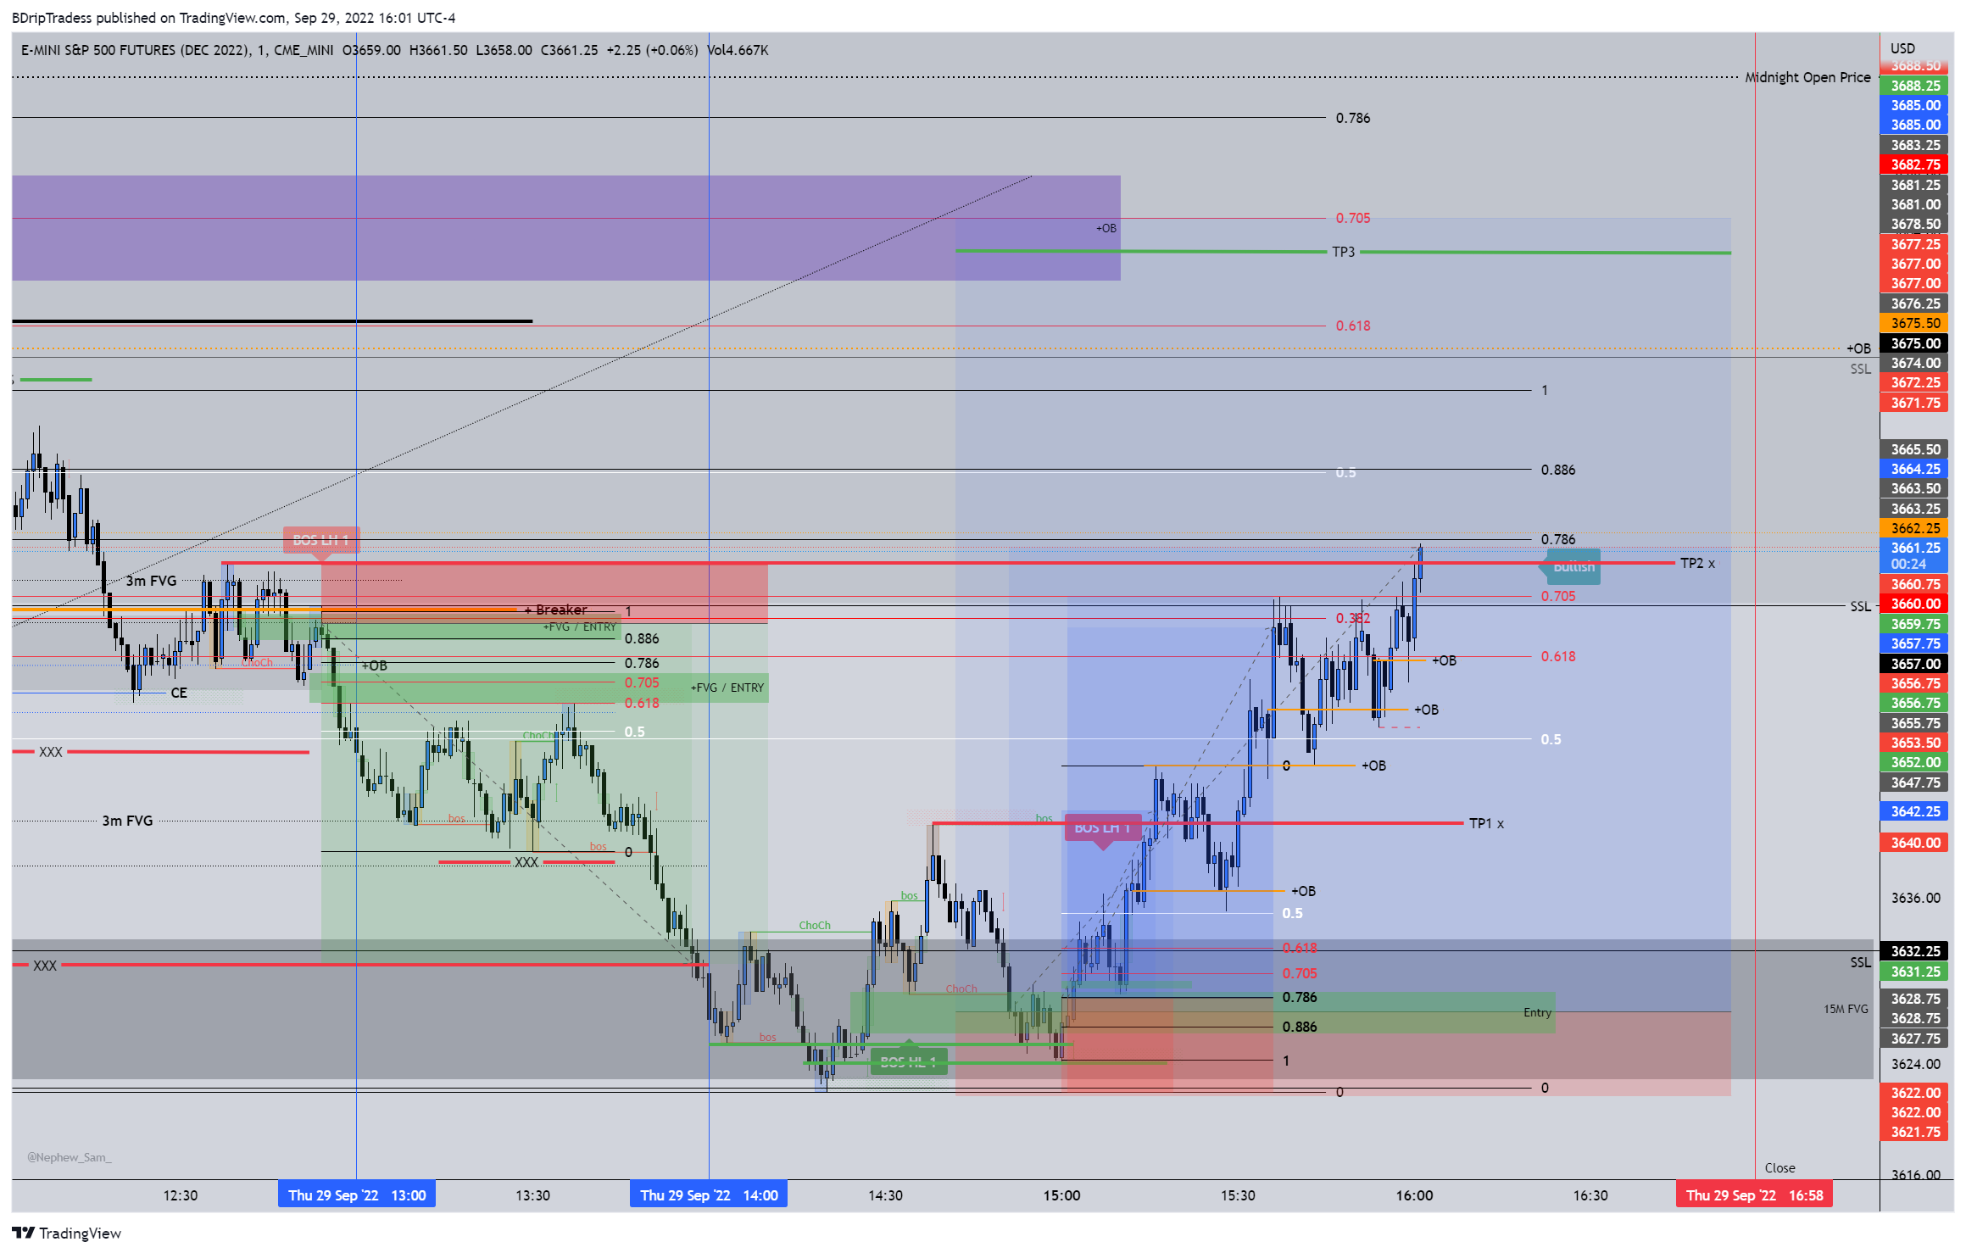
Task: Click the 14:30 time axis label
Action: [x=885, y=1195]
